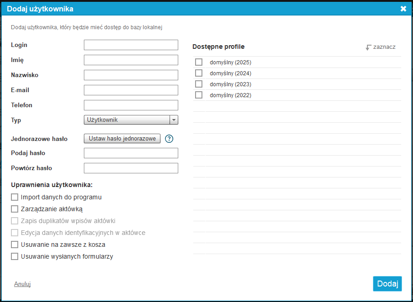
Task: Click the Dodaj button
Action: tap(387, 283)
